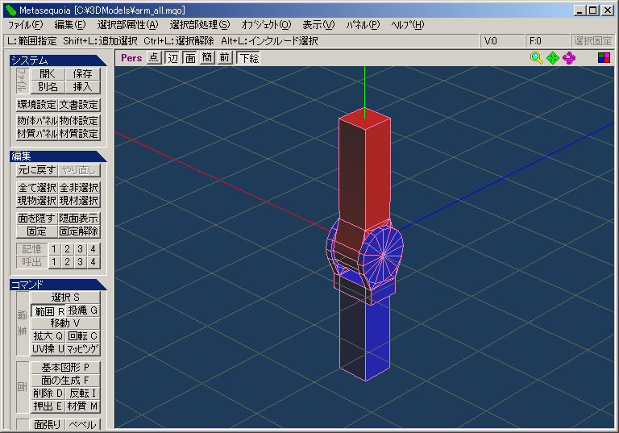The image size is (619, 433).
Task: Click the 開く (open) button
Action: (x=48, y=74)
